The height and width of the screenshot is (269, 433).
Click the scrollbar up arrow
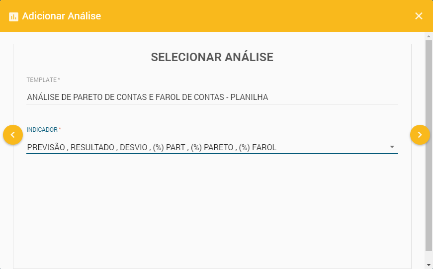click(x=429, y=37)
